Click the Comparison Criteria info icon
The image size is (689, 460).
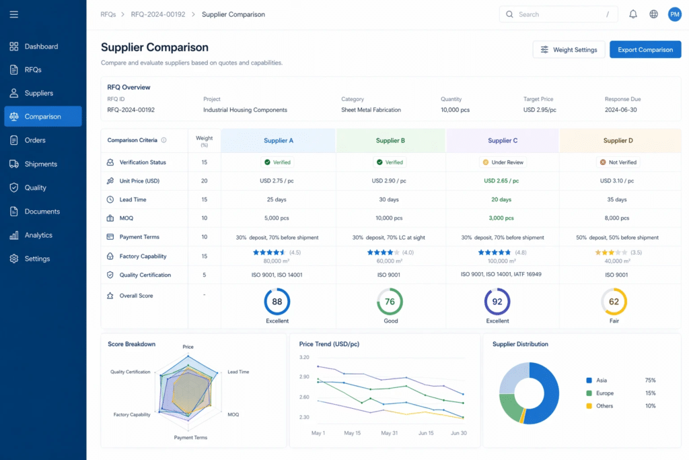[x=164, y=140]
